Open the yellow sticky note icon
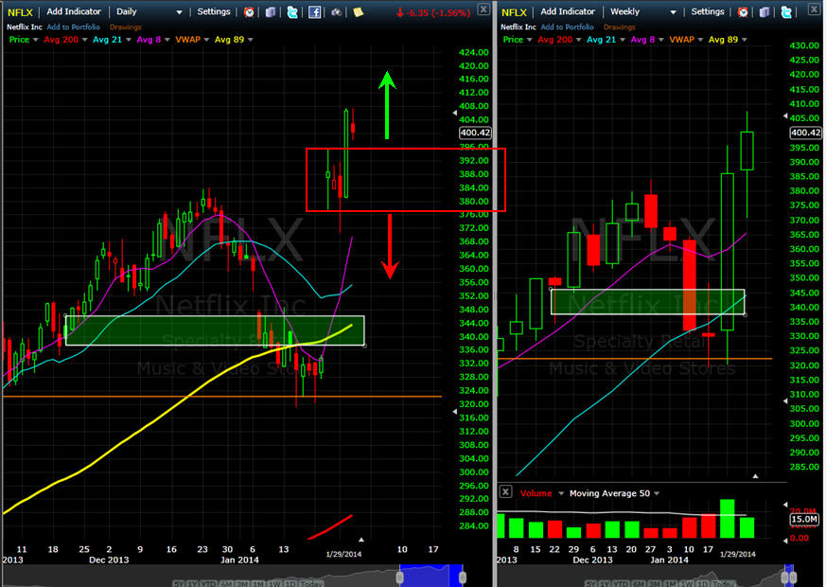The image size is (826, 587). (x=358, y=12)
